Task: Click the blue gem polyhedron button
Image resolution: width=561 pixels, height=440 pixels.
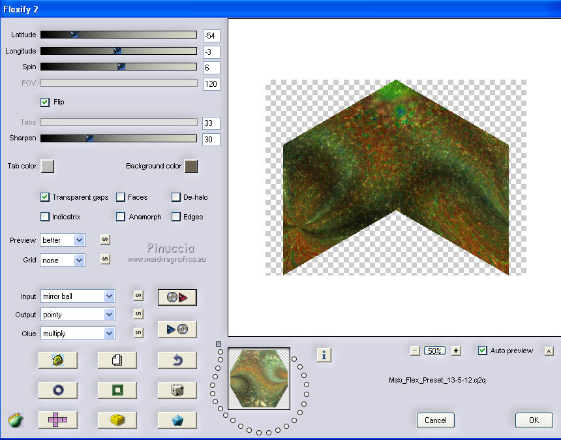Action: pos(177,420)
